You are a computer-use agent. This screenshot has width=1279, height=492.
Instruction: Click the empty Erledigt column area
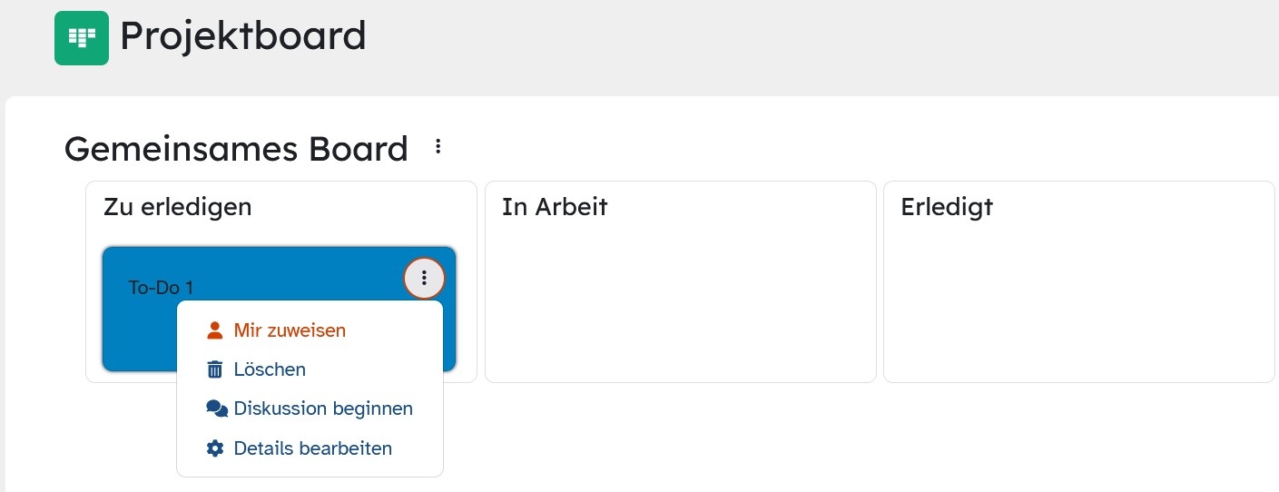click(x=1078, y=300)
